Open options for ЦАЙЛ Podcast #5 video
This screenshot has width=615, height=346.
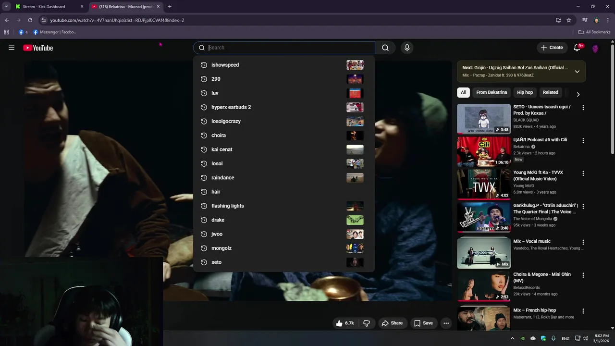pyautogui.click(x=583, y=141)
